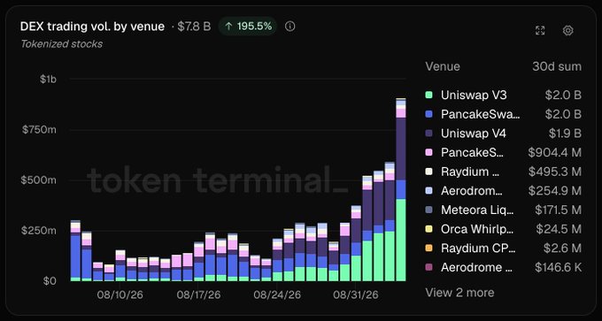Click the Venue column header
The width and height of the screenshot is (602, 321).
click(x=443, y=66)
